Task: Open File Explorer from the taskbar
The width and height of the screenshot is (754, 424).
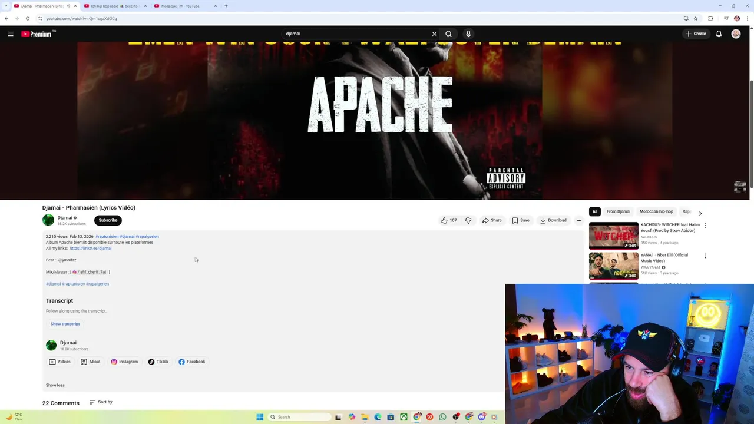Action: (x=365, y=417)
